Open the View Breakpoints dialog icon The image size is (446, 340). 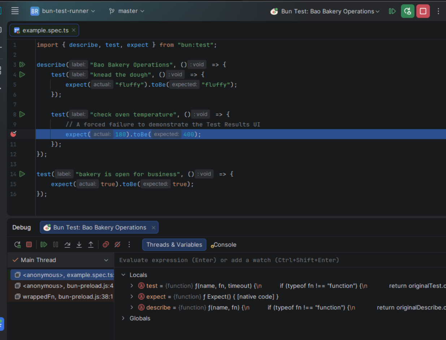105,245
